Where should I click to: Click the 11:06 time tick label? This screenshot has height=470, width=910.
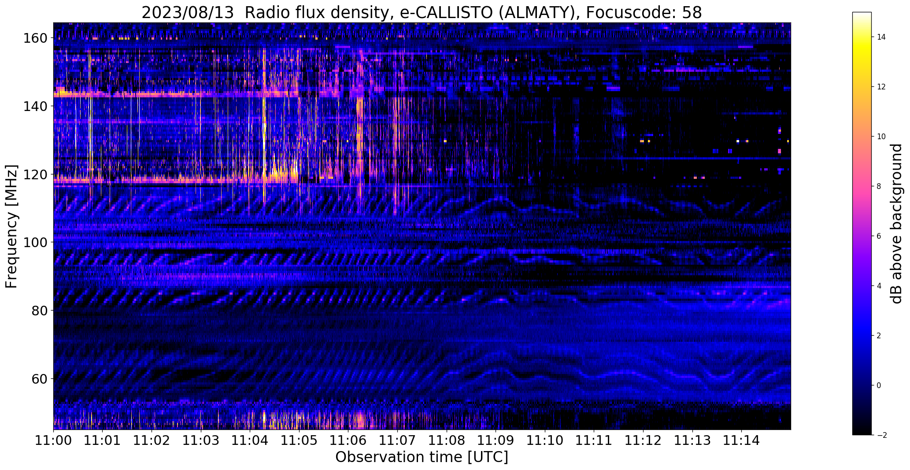pyautogui.click(x=348, y=440)
